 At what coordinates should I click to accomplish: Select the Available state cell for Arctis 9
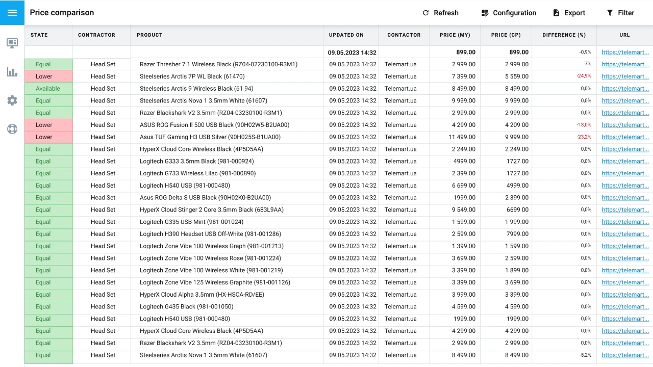point(48,89)
